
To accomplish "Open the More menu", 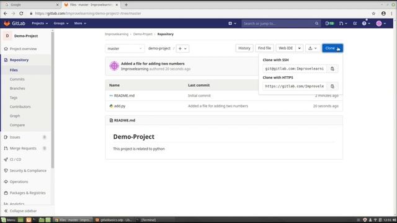I will click(80, 24).
